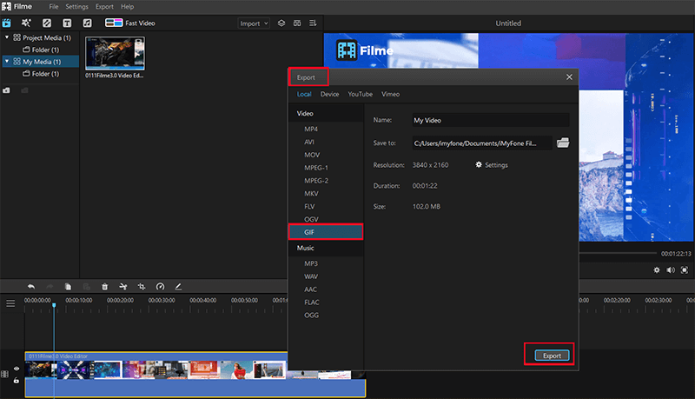Open the Import dropdown

pyautogui.click(x=254, y=23)
